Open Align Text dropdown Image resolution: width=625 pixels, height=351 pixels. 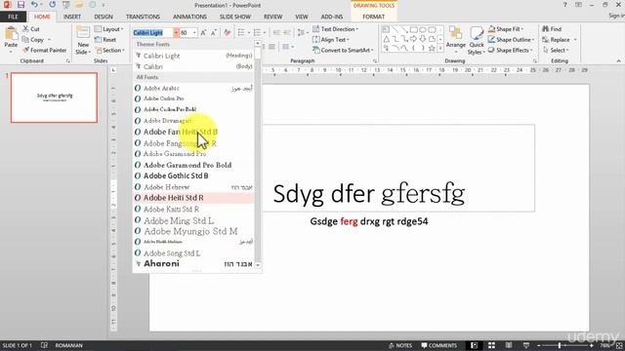pos(331,40)
